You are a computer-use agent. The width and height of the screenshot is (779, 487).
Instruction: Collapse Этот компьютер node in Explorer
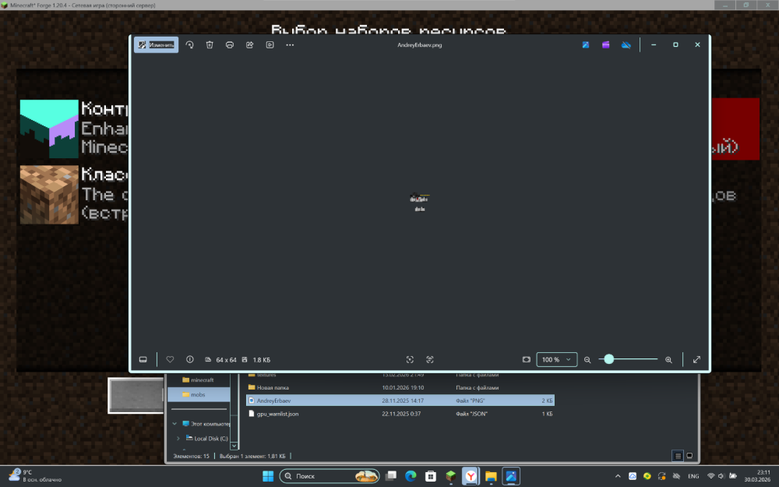point(174,424)
